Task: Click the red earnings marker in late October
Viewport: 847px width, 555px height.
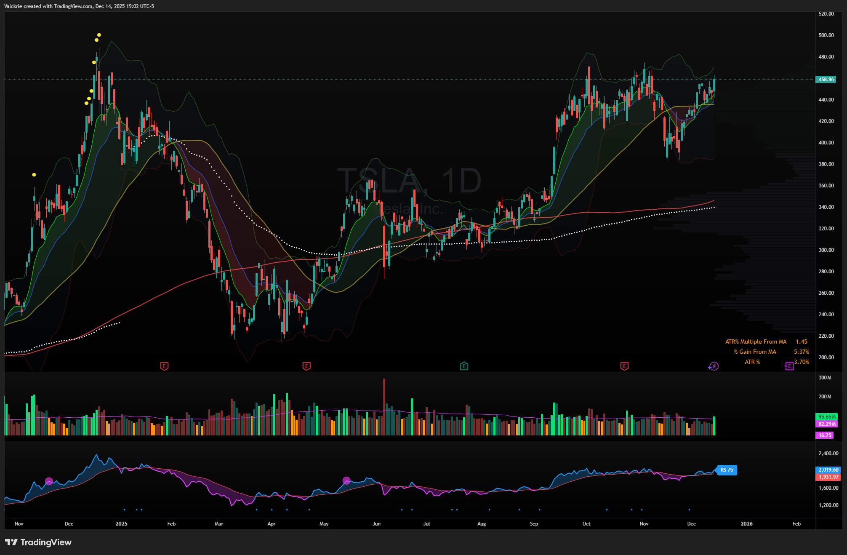Action: click(624, 366)
